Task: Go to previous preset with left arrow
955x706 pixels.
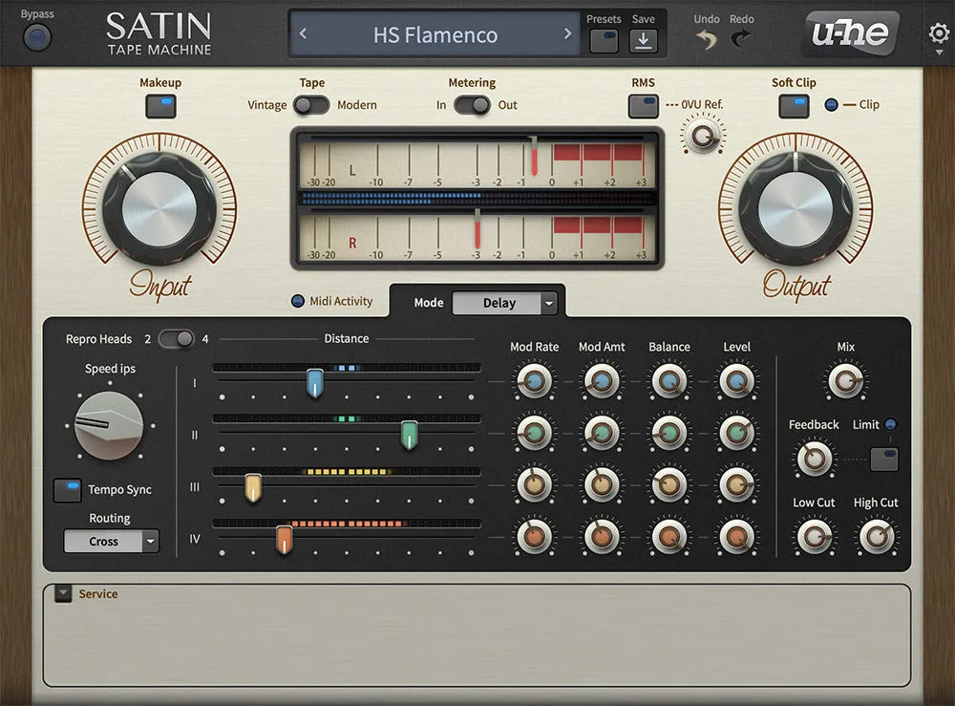Action: 304,33
